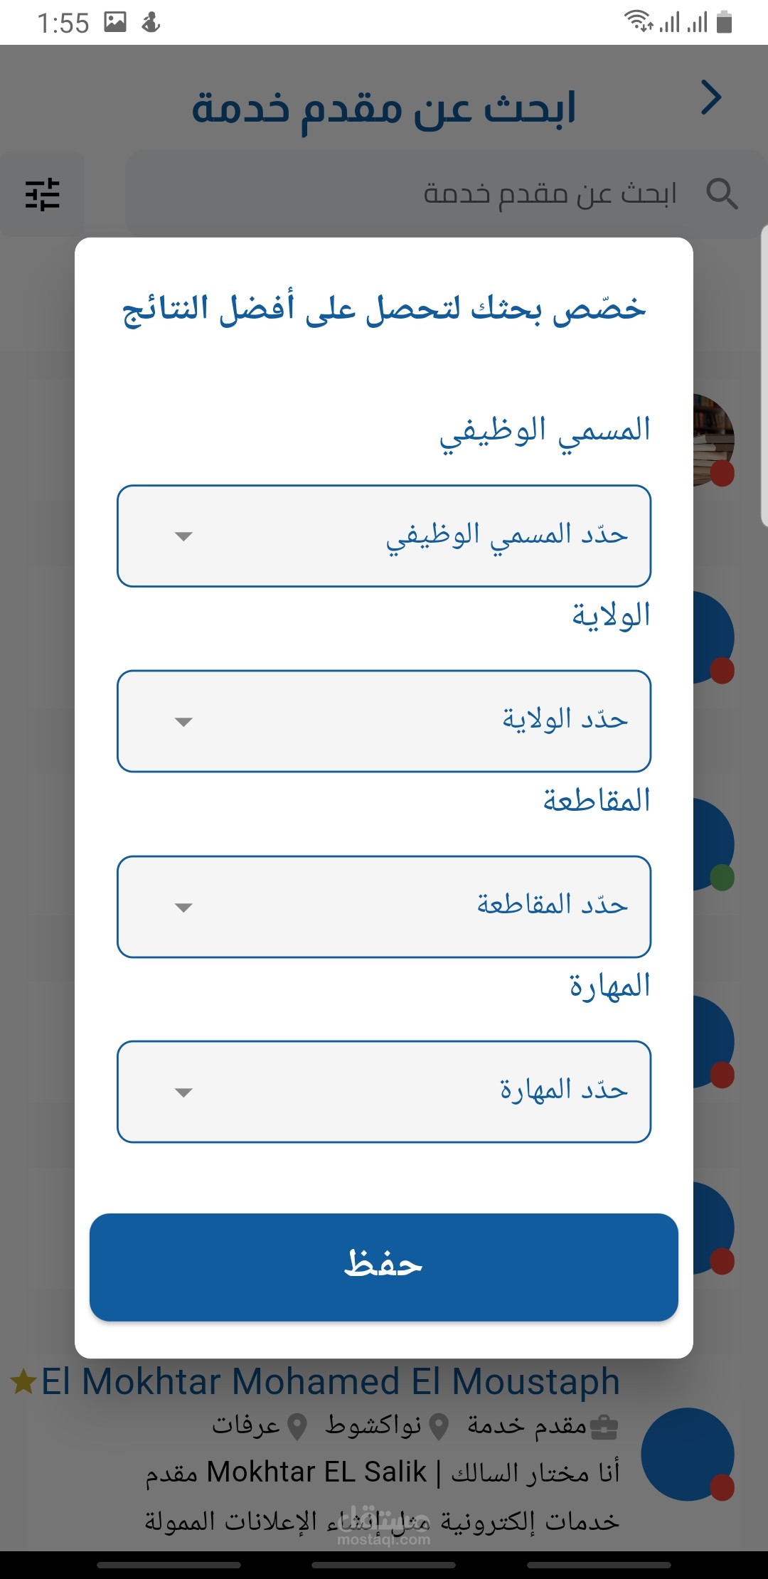Tap the scrollbar handle on right edge
Screen dimensions: 768x1579
(764, 376)
